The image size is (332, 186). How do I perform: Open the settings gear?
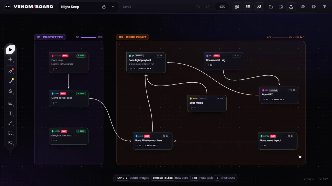(314, 7)
